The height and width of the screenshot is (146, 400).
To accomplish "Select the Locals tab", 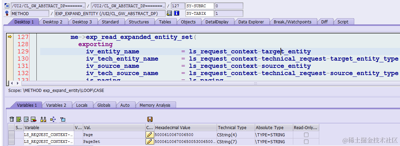I will 82,105.
